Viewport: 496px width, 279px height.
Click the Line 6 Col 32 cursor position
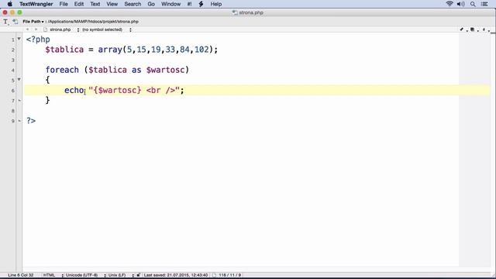tap(21, 275)
